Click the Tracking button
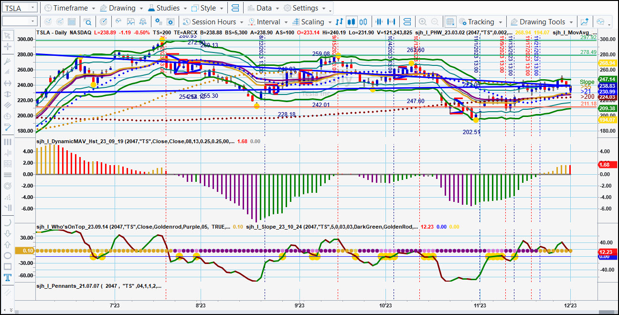This screenshot has width=619, height=315. [x=477, y=21]
